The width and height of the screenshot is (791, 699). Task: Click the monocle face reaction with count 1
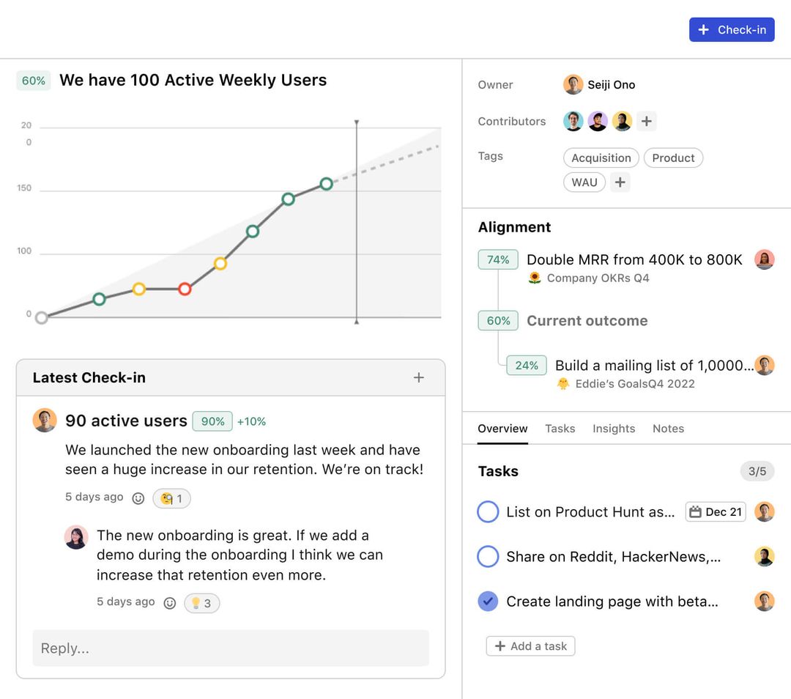point(171,498)
